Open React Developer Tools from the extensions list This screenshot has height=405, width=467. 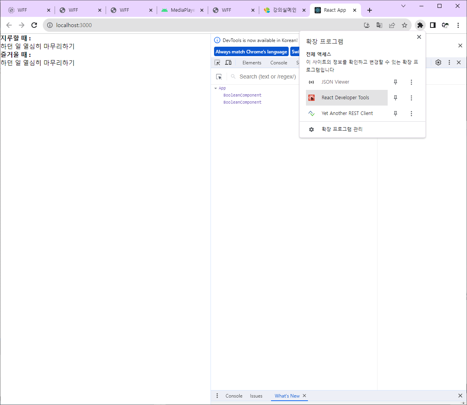pos(347,98)
